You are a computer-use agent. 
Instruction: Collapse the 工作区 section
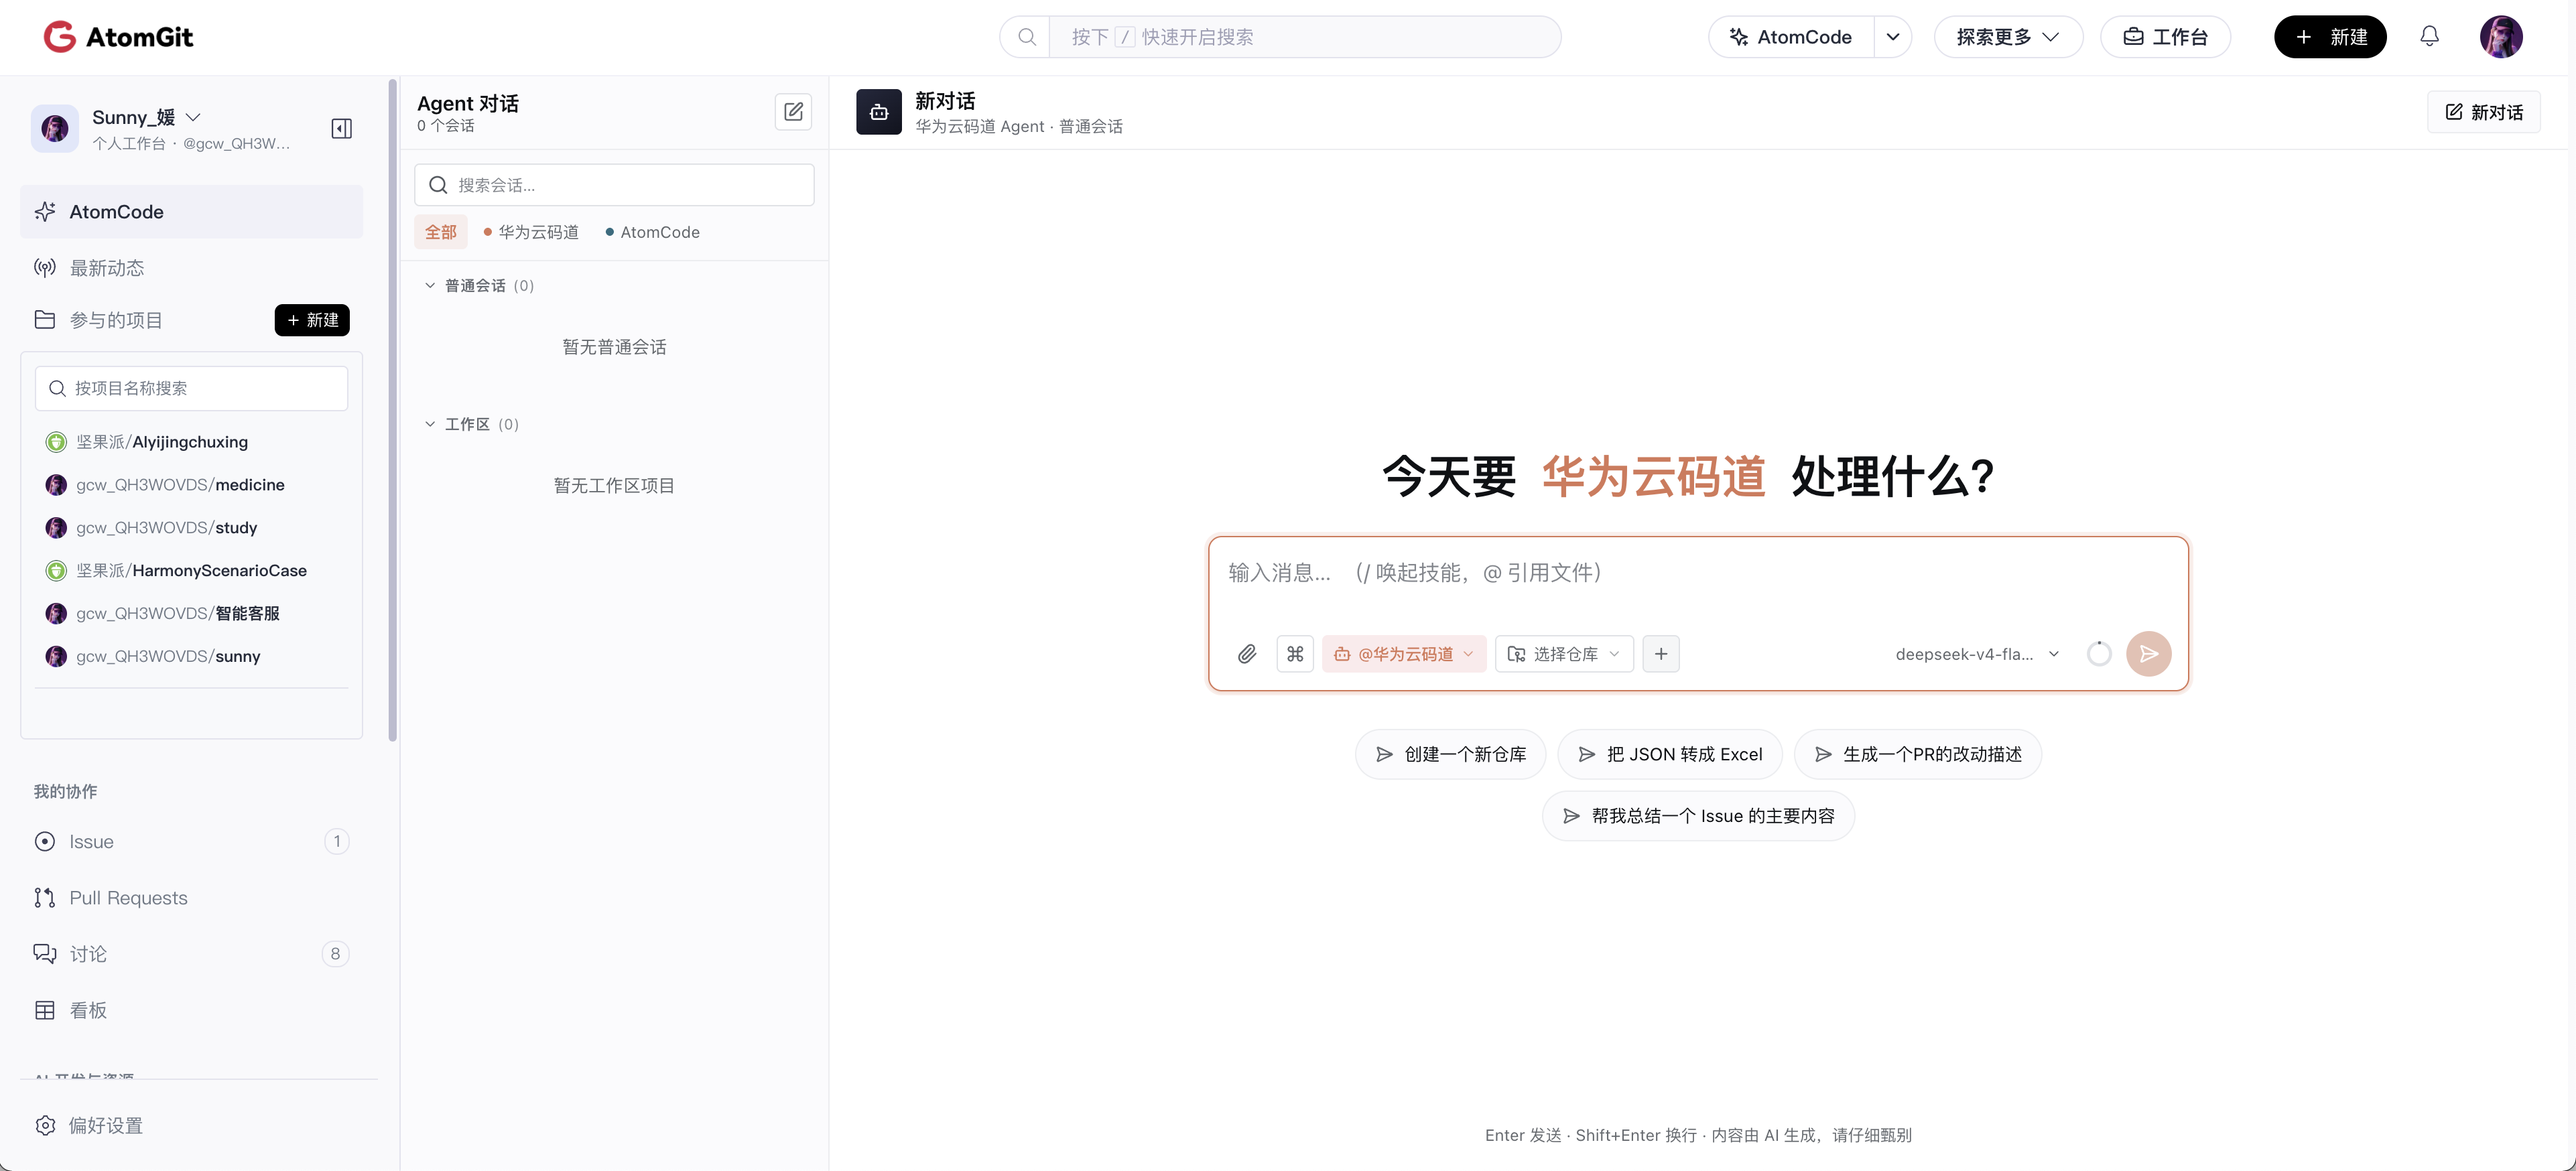coord(471,424)
